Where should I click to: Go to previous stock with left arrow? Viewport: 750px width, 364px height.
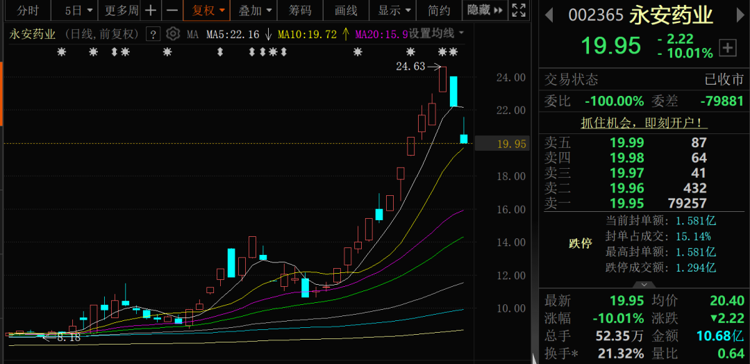coord(549,15)
